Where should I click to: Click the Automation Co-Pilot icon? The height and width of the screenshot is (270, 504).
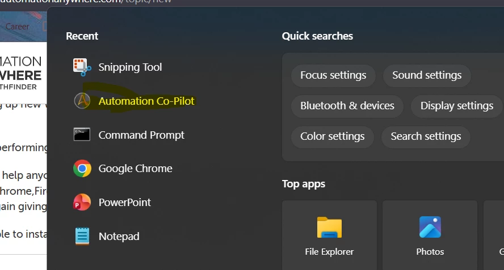pyautogui.click(x=82, y=101)
